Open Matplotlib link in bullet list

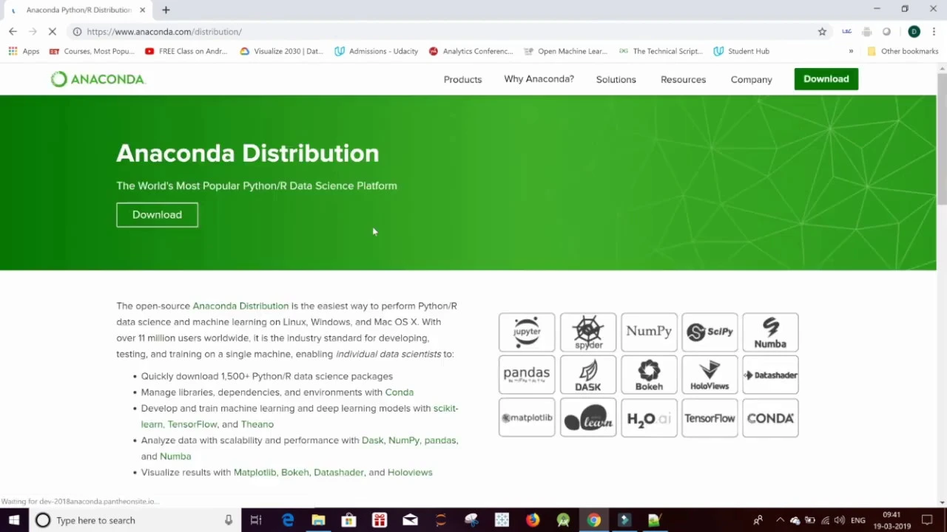tap(255, 472)
